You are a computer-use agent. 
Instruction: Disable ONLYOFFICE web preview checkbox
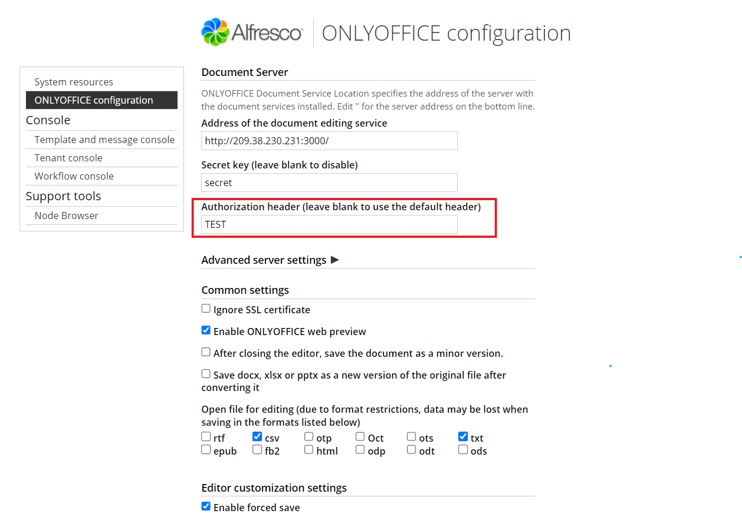[206, 330]
